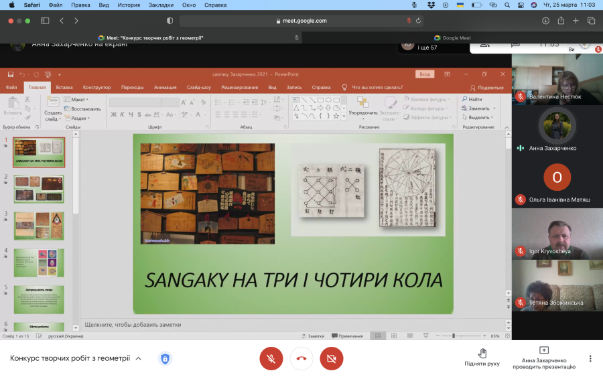Open Контур фигуры outline color dropdown
603x377 pixels.
coord(425,108)
